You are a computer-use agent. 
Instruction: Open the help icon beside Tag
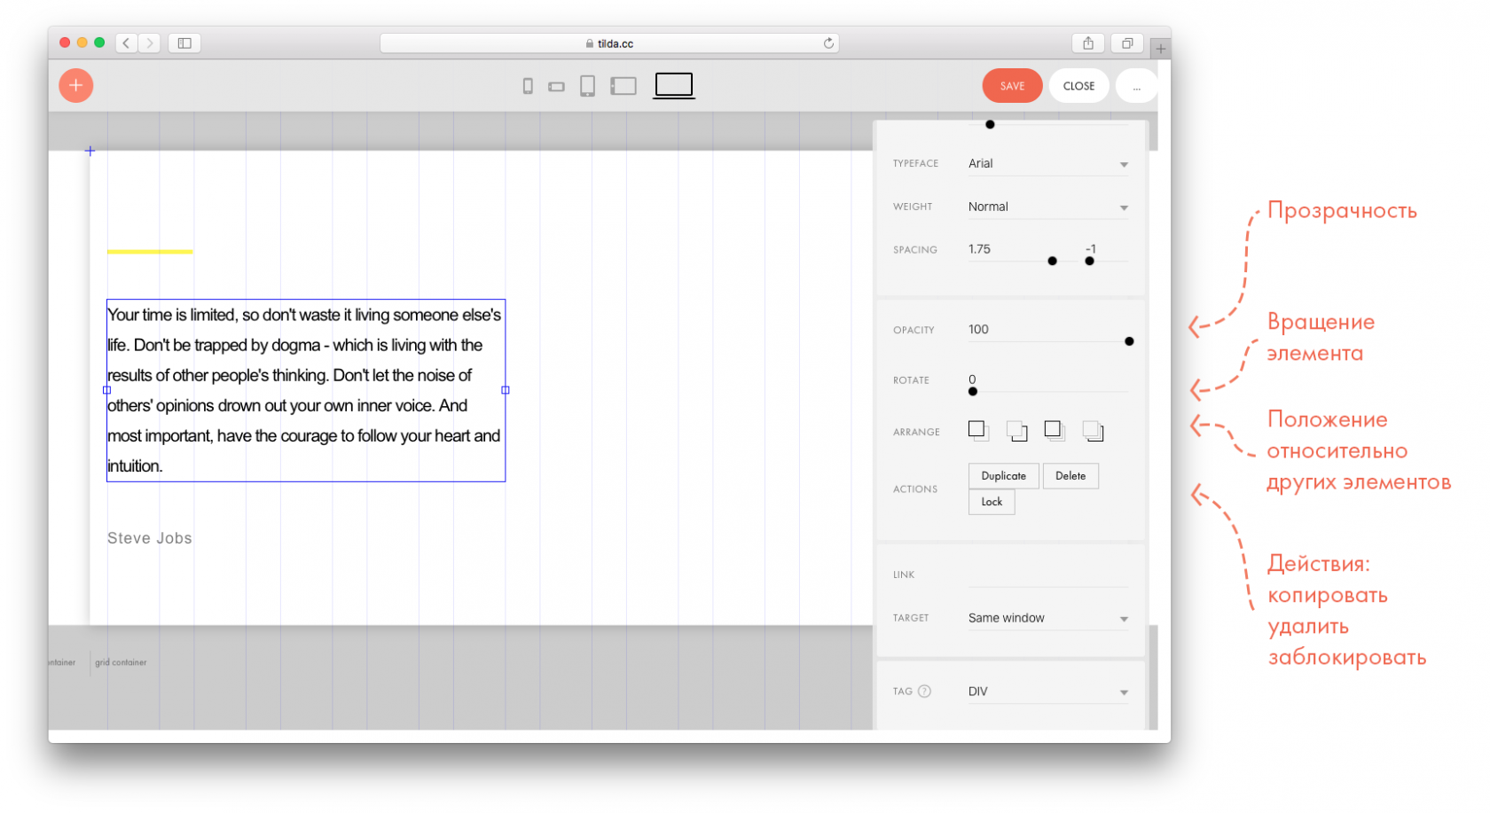924,692
